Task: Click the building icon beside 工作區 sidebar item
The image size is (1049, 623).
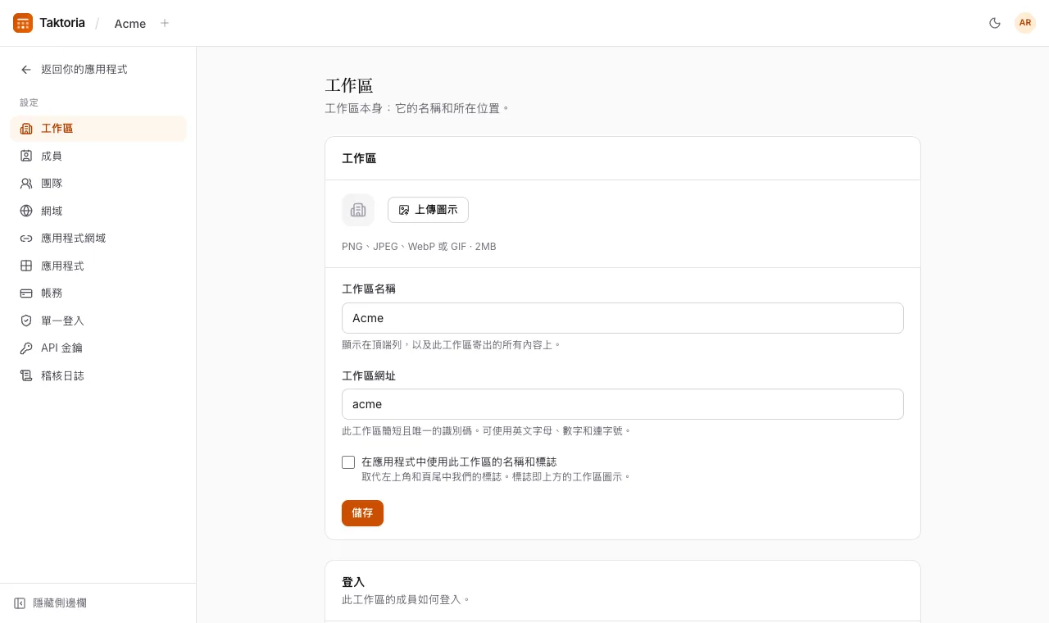Action: (x=26, y=129)
